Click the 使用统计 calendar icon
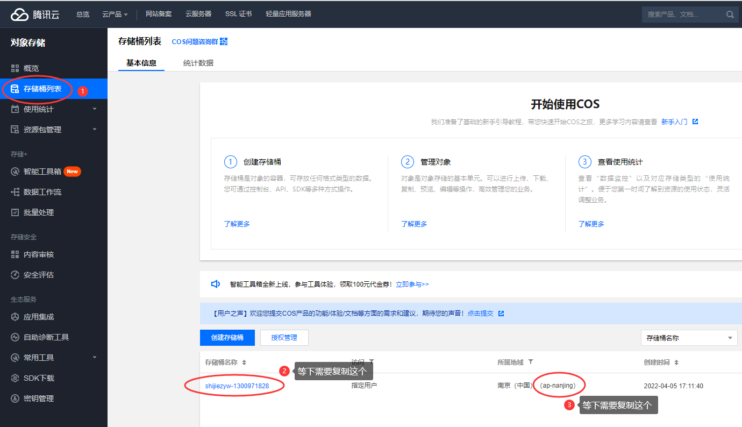The width and height of the screenshot is (742, 427). [15, 109]
